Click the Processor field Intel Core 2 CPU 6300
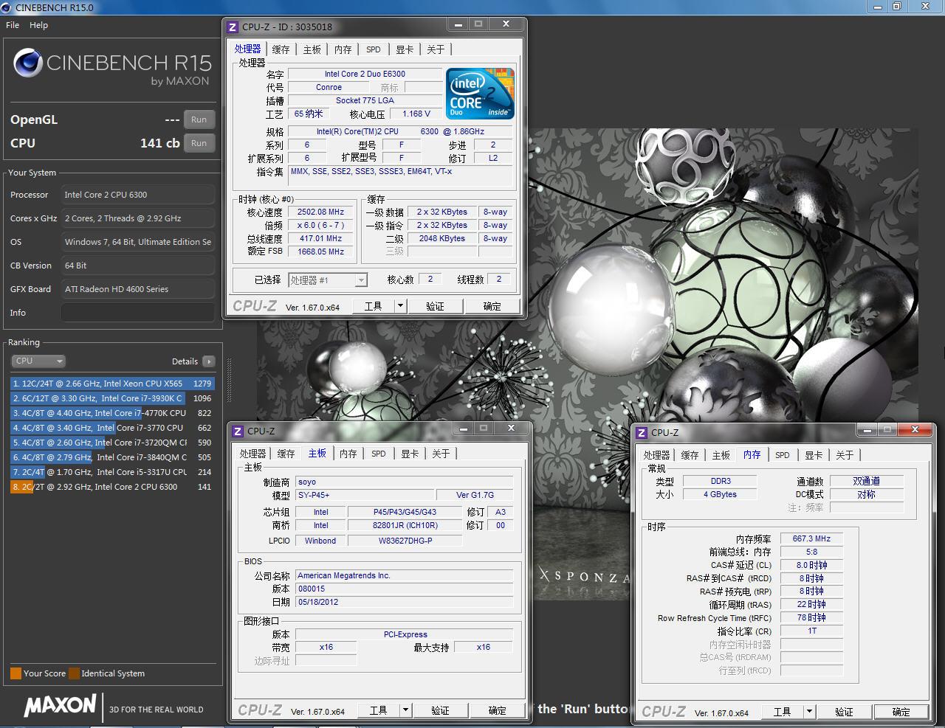Image resolution: width=945 pixels, height=728 pixels. tap(138, 195)
